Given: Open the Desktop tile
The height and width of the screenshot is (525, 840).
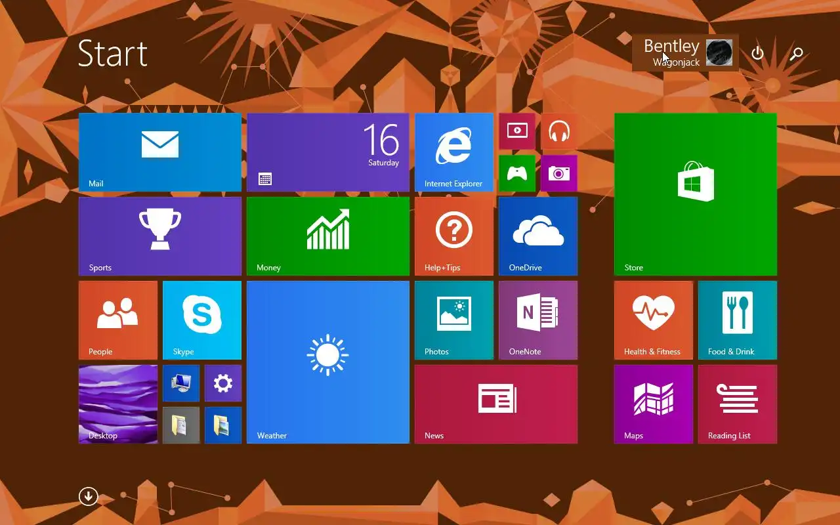Looking at the screenshot, I should coord(118,404).
